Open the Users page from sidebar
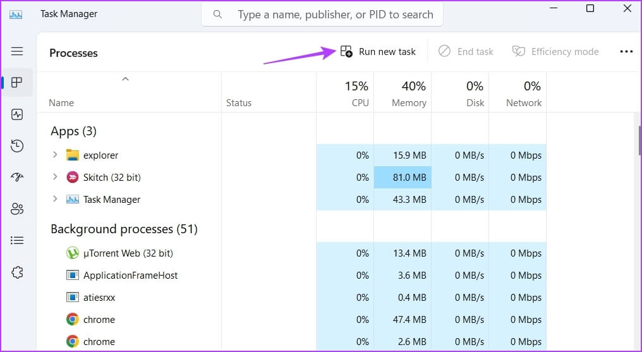642x352 pixels. point(17,209)
